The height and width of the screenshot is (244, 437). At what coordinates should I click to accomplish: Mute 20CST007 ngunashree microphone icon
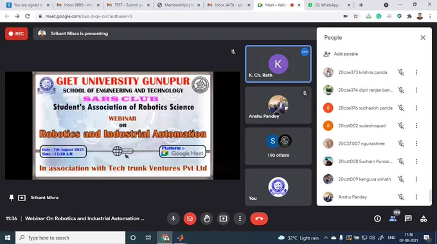coord(401,143)
